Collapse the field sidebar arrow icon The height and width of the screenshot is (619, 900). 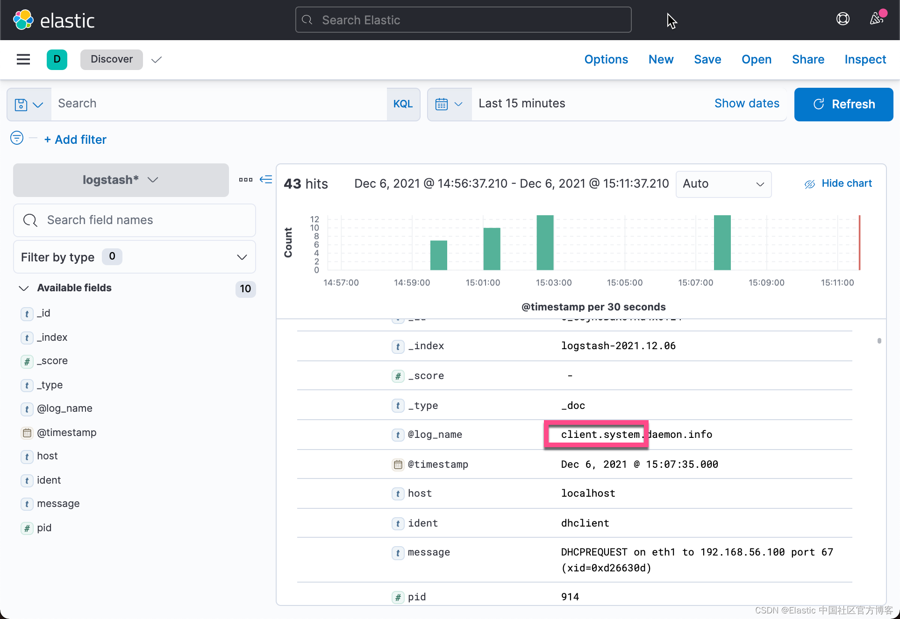266,179
